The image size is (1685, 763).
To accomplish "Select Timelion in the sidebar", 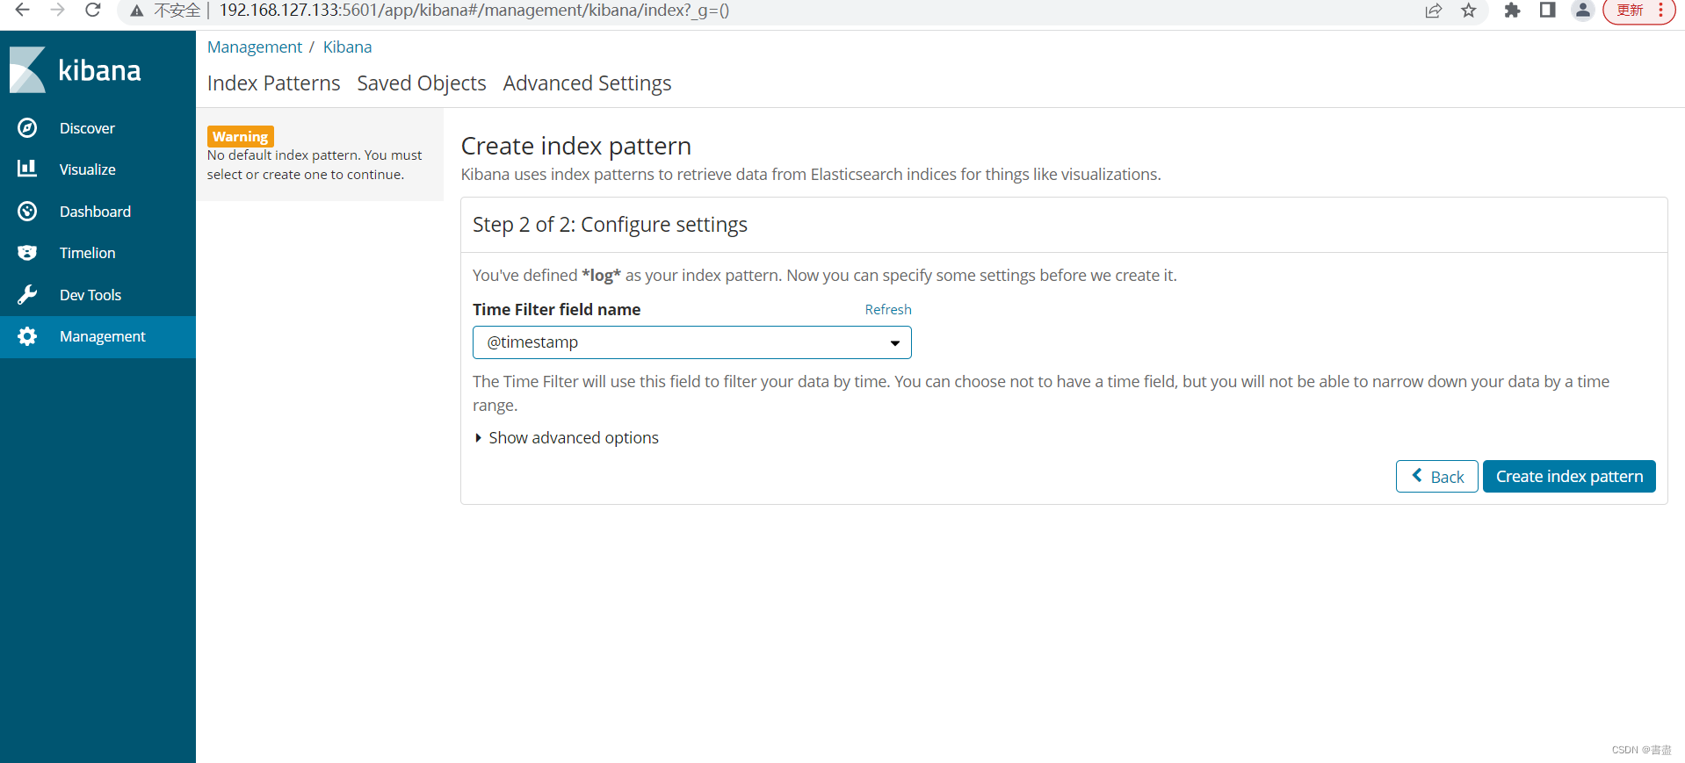I will click(x=98, y=253).
